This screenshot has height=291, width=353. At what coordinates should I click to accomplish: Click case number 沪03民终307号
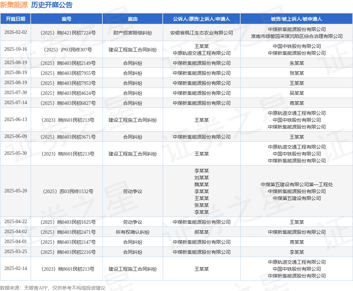[x=68, y=50]
